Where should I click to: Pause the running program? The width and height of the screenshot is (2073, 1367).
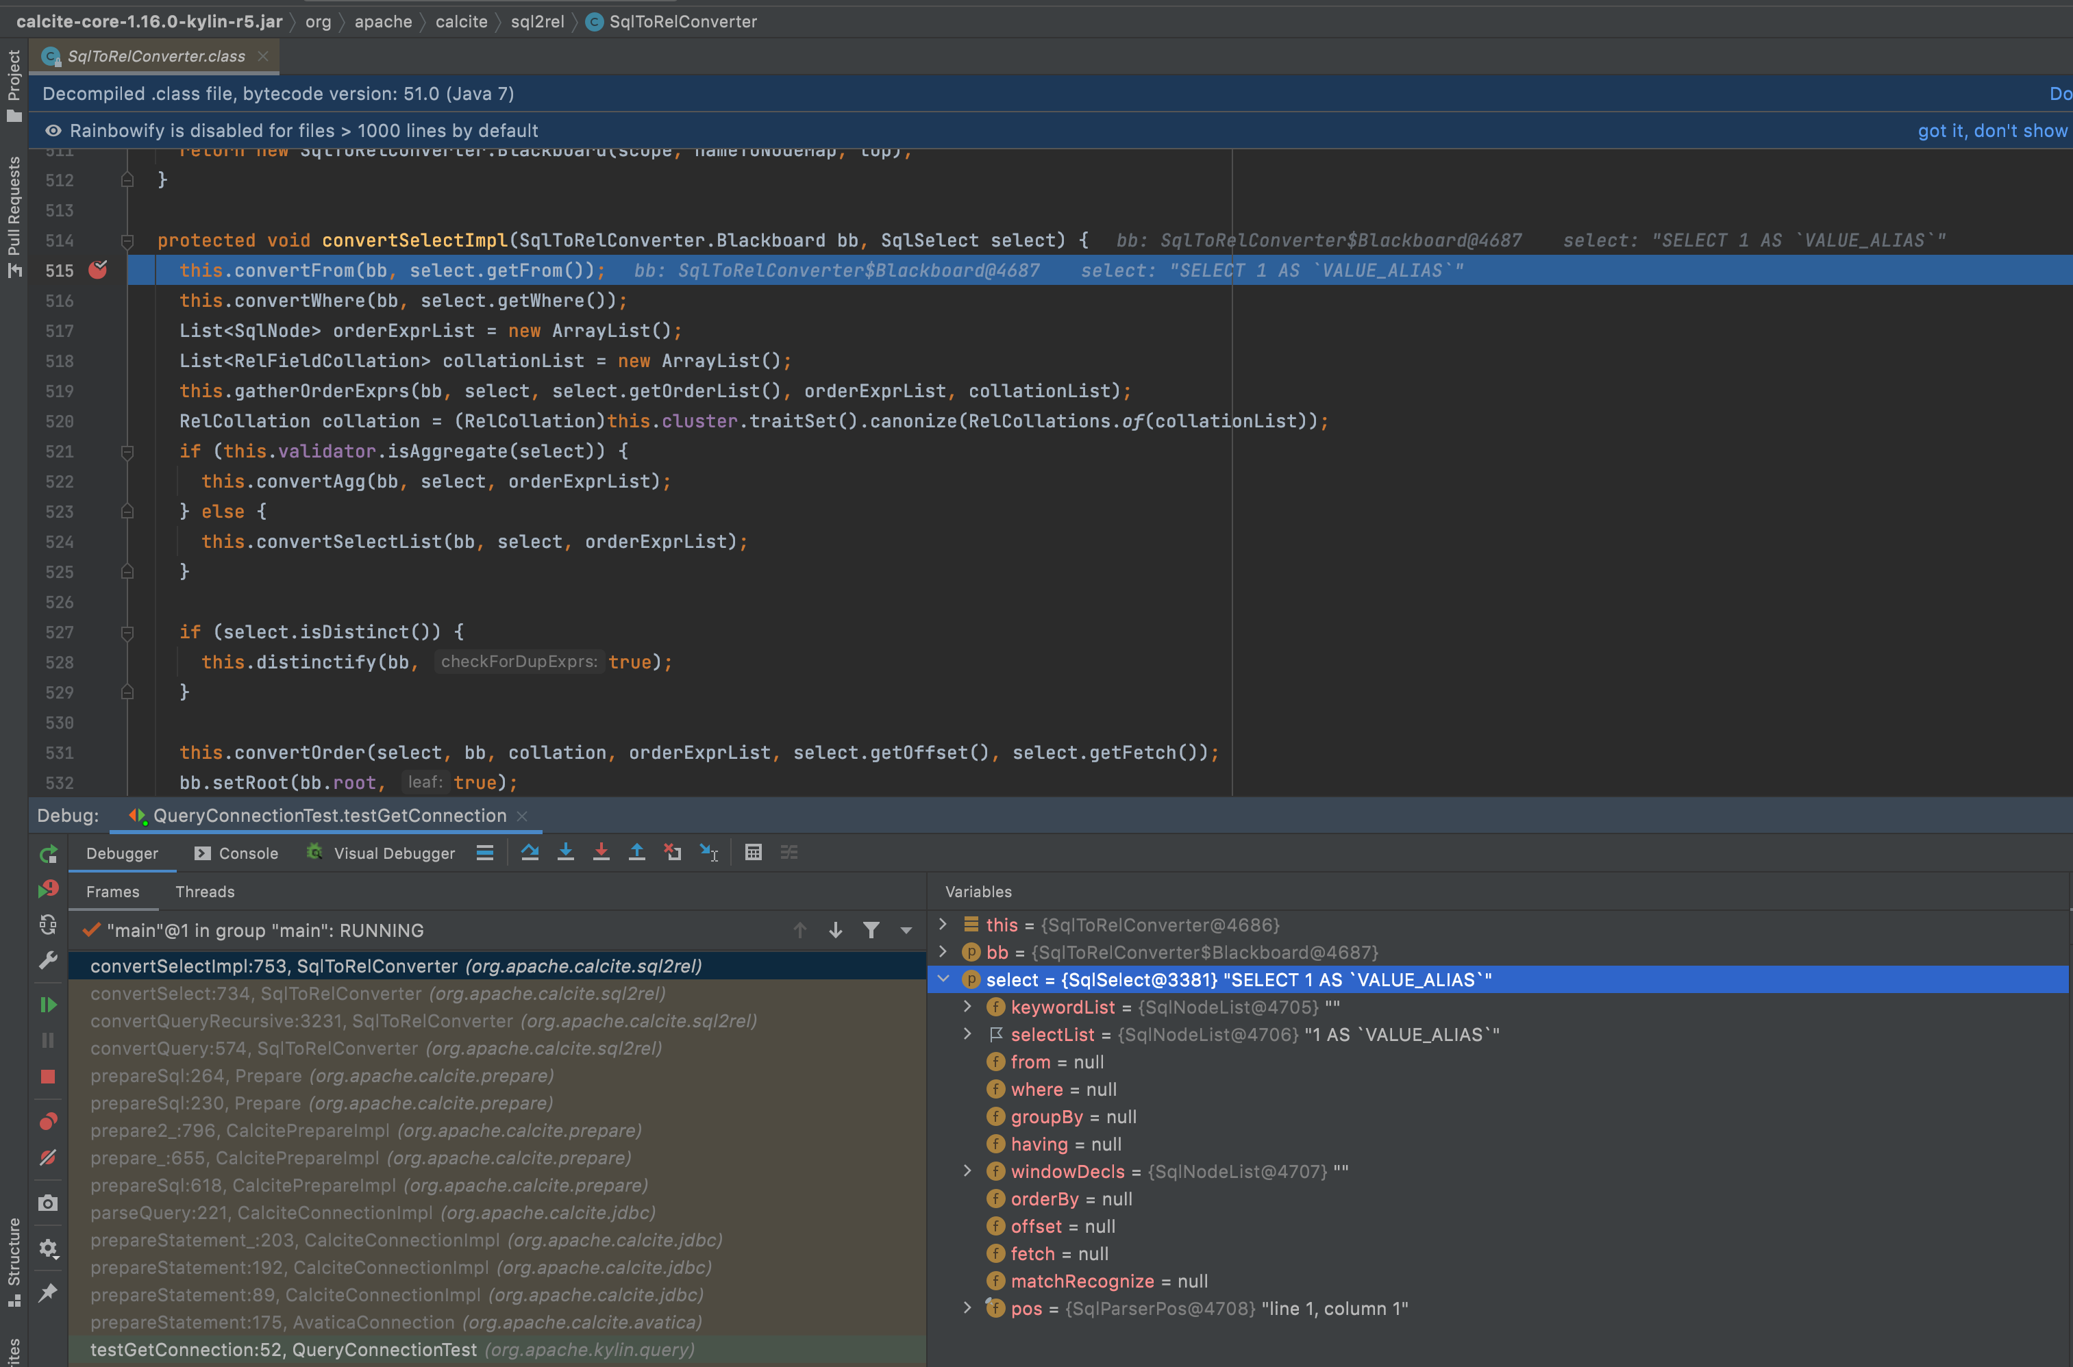coord(48,1040)
